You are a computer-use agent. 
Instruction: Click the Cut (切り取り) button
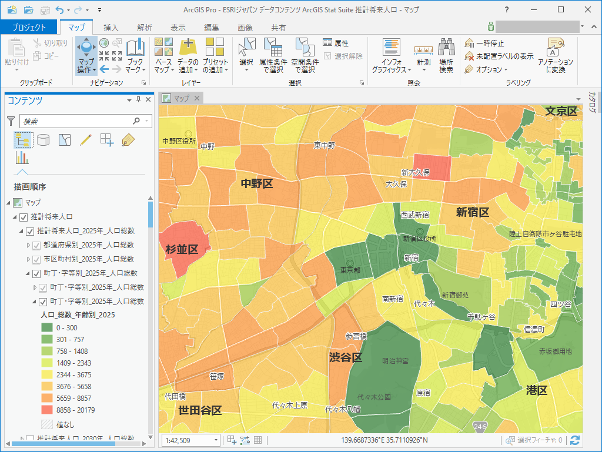pyautogui.click(x=51, y=43)
